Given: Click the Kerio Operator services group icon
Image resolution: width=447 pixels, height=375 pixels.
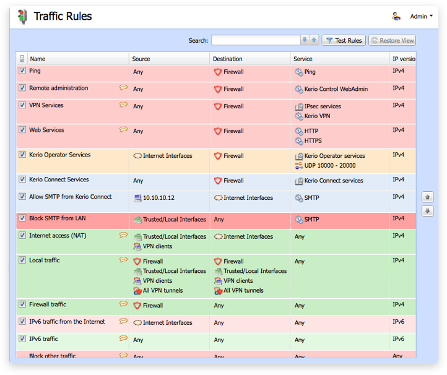Looking at the screenshot, I should pos(299,156).
